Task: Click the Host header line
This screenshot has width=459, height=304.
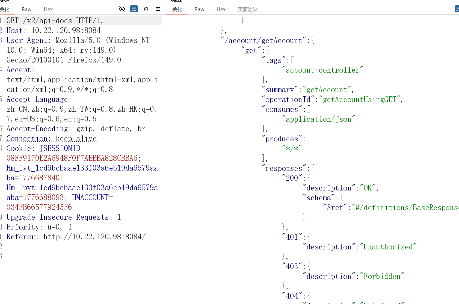Action: click(x=54, y=30)
